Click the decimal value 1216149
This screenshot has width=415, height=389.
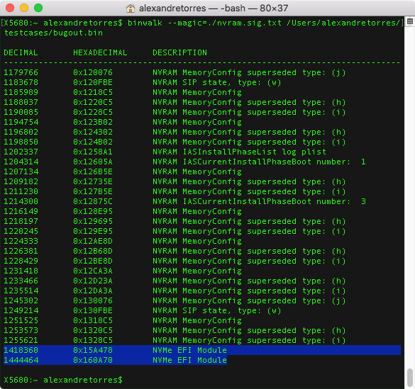point(21,211)
